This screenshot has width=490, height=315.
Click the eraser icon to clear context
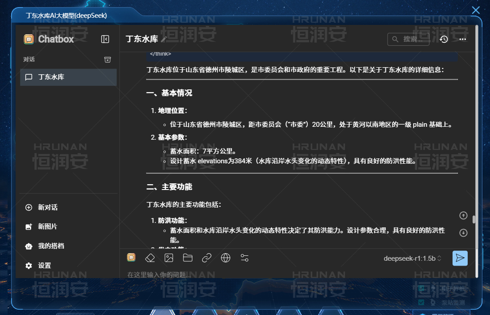tap(150, 258)
